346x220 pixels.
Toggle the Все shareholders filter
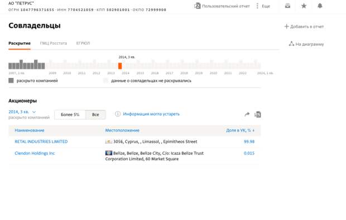[x=95, y=115]
